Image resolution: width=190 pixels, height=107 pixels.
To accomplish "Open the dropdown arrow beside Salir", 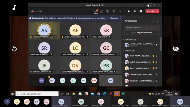I will click(x=157, y=11).
